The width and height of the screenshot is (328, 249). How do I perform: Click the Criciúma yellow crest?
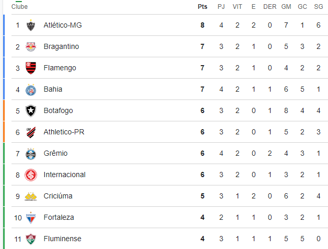point(31,196)
